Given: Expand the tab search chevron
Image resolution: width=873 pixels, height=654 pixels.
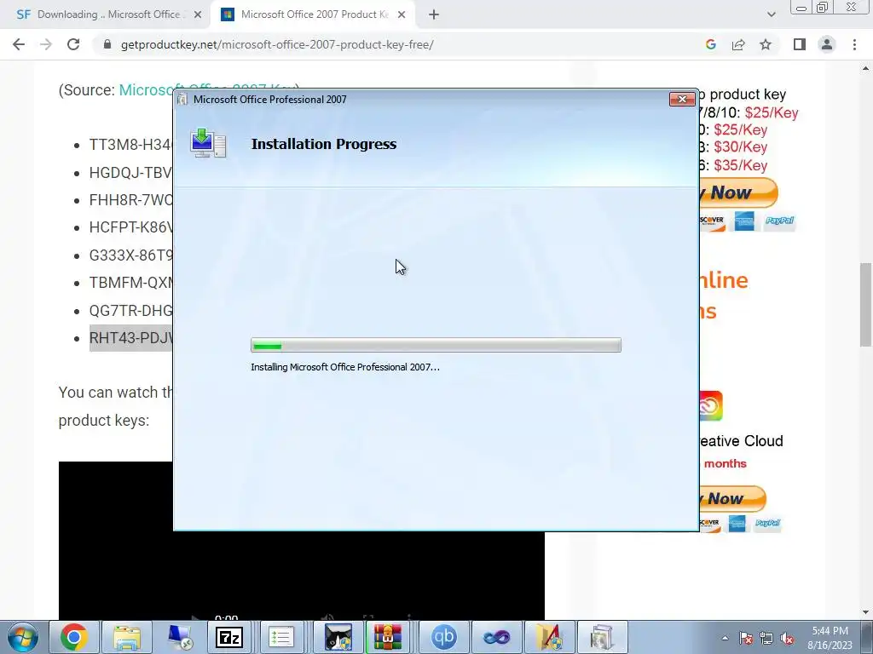Looking at the screenshot, I should [x=771, y=14].
